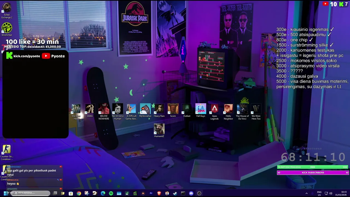Open Microsoft Store from the taskbar
This screenshot has width=350, height=197.
[71, 193]
